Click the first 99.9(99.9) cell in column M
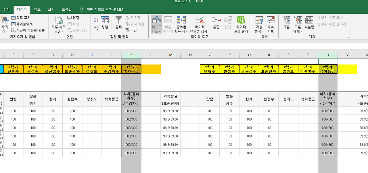The image size is (368, 173). pyautogui.click(x=170, y=111)
